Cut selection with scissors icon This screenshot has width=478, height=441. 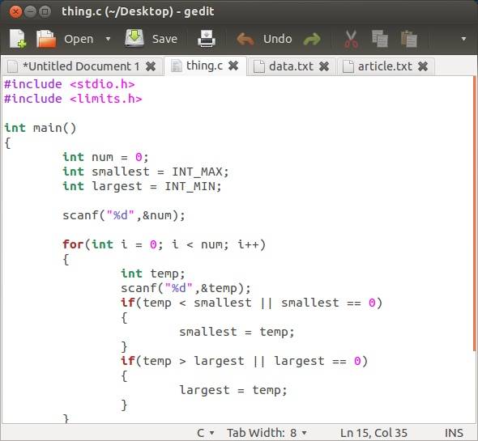coord(351,39)
